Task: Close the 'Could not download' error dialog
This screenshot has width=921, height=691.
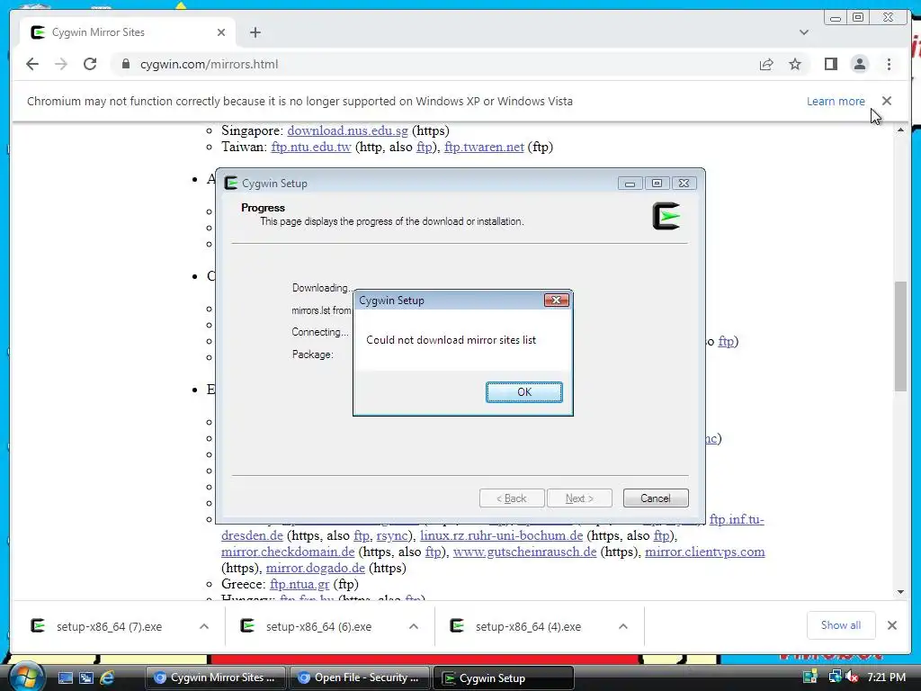Action: pyautogui.click(x=556, y=301)
